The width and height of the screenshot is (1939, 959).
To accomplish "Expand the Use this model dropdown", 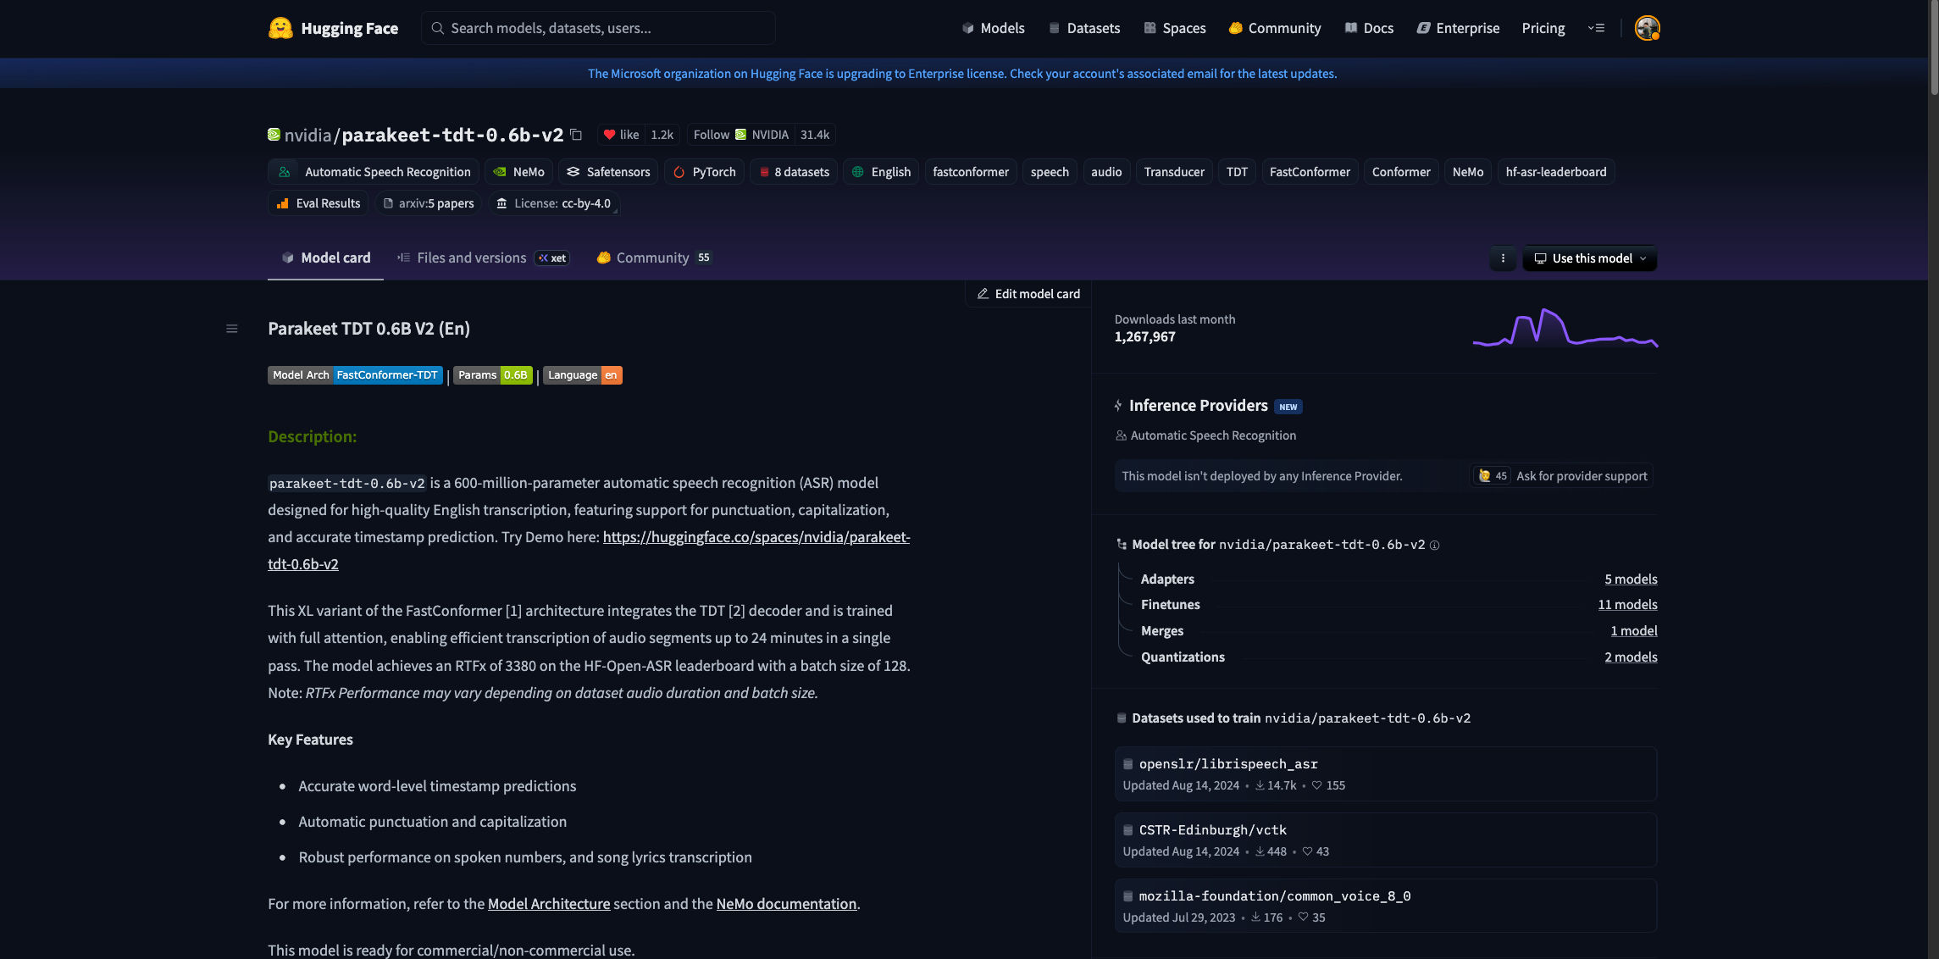I will [x=1590, y=258].
